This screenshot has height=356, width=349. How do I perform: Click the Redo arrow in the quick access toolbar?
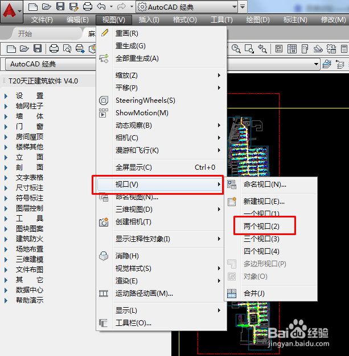click(121, 7)
